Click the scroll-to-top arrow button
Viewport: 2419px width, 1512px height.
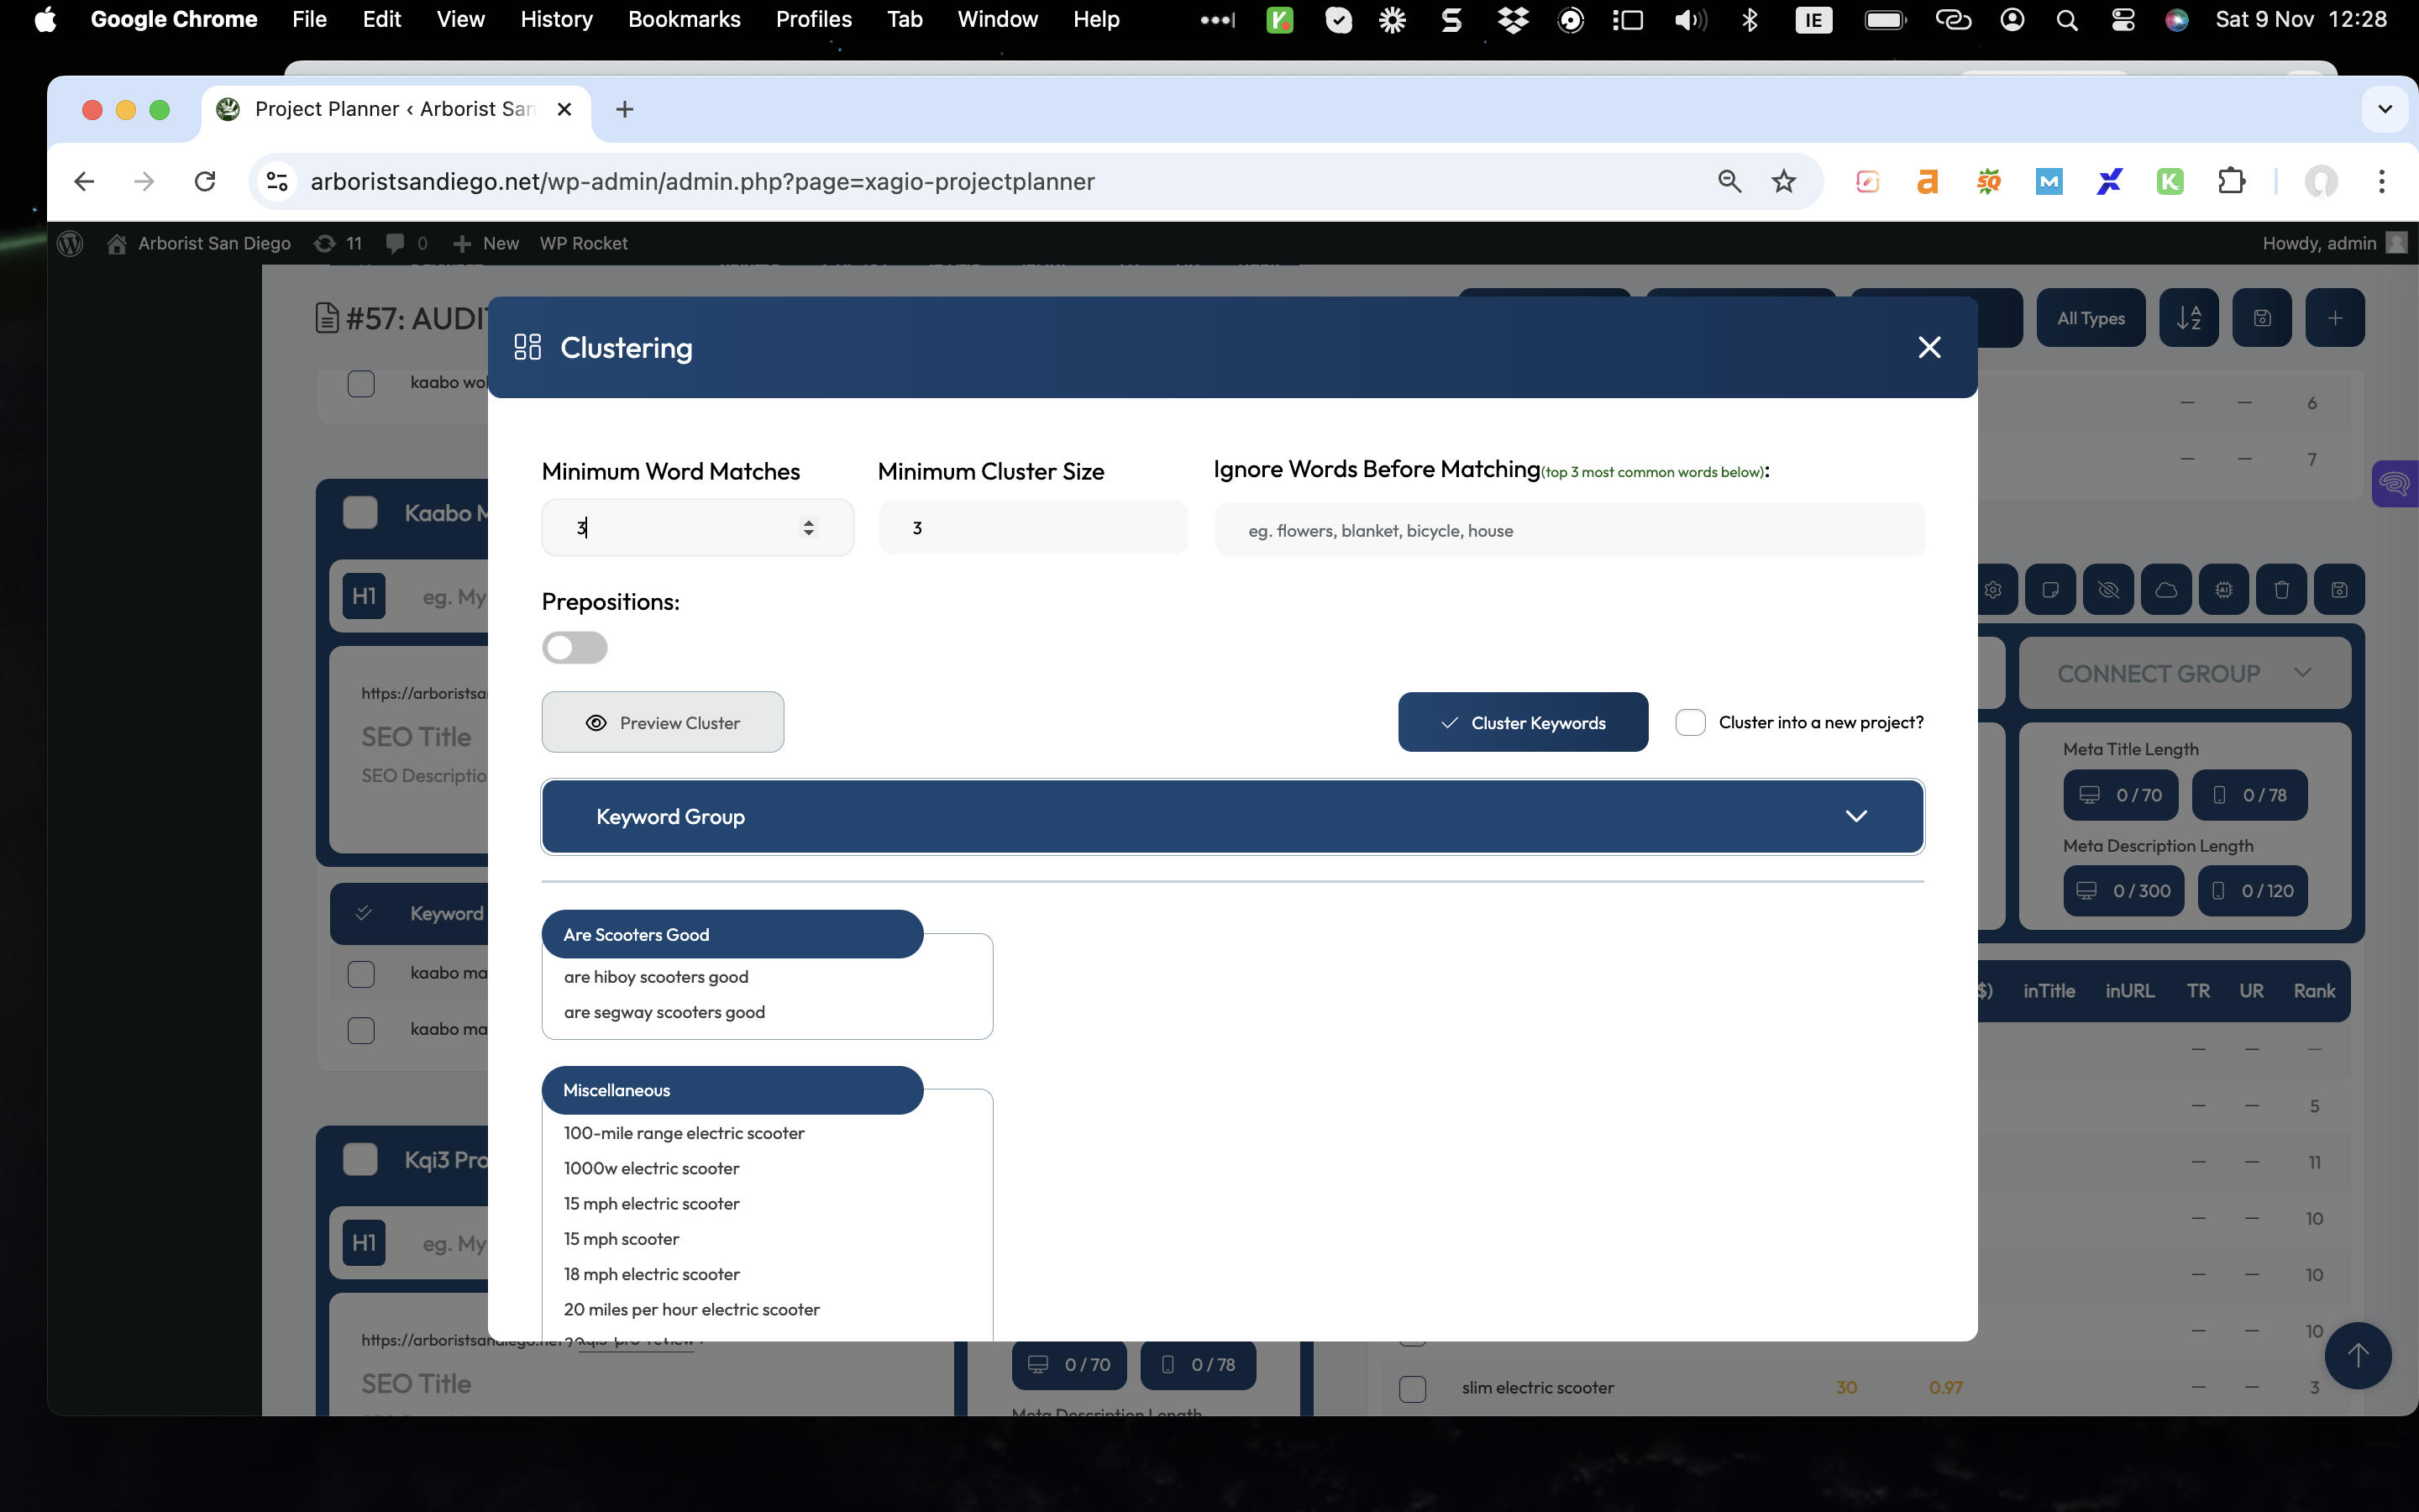(2358, 1355)
